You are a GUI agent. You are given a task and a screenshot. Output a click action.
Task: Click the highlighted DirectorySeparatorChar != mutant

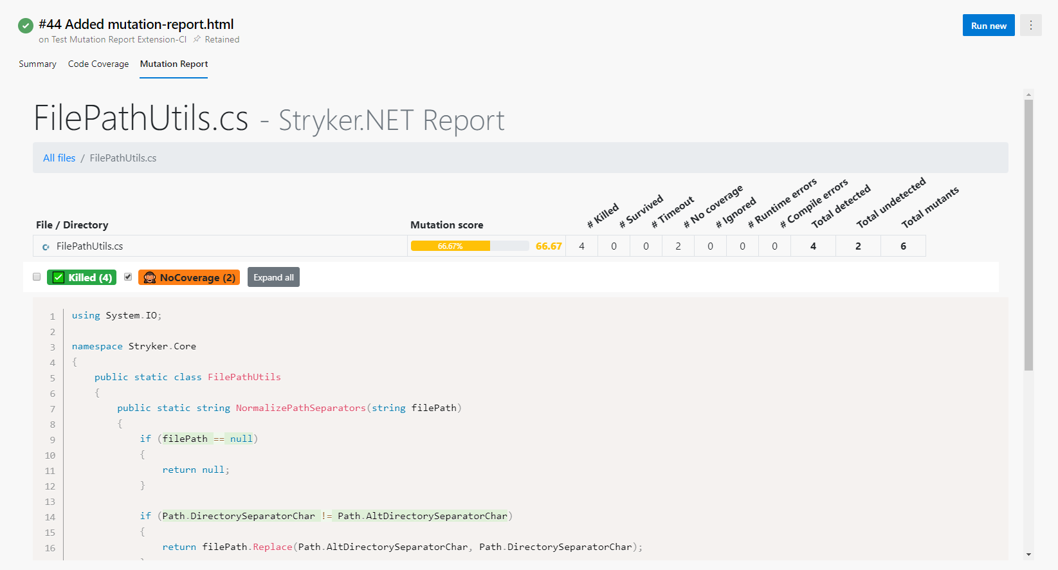coord(334,516)
